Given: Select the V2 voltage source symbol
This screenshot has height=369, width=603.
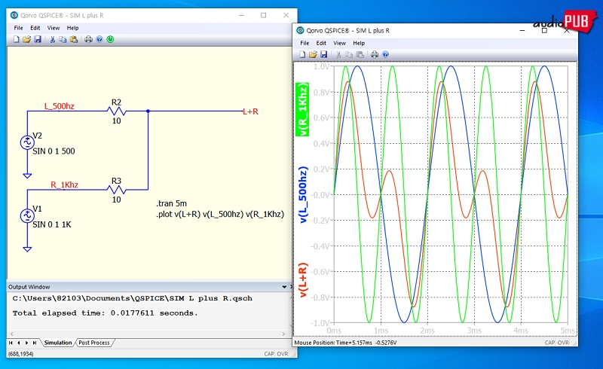Looking at the screenshot, I should 28,142.
